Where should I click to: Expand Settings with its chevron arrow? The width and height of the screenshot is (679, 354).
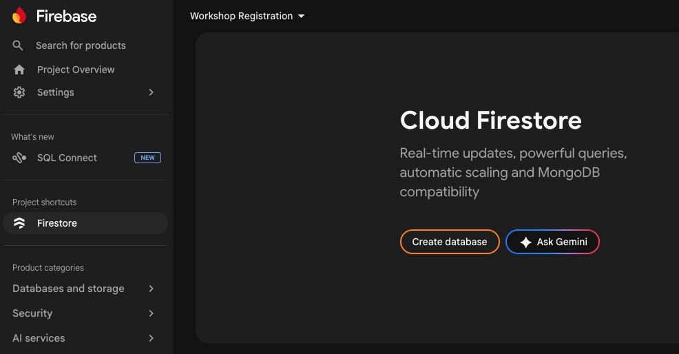(x=151, y=92)
